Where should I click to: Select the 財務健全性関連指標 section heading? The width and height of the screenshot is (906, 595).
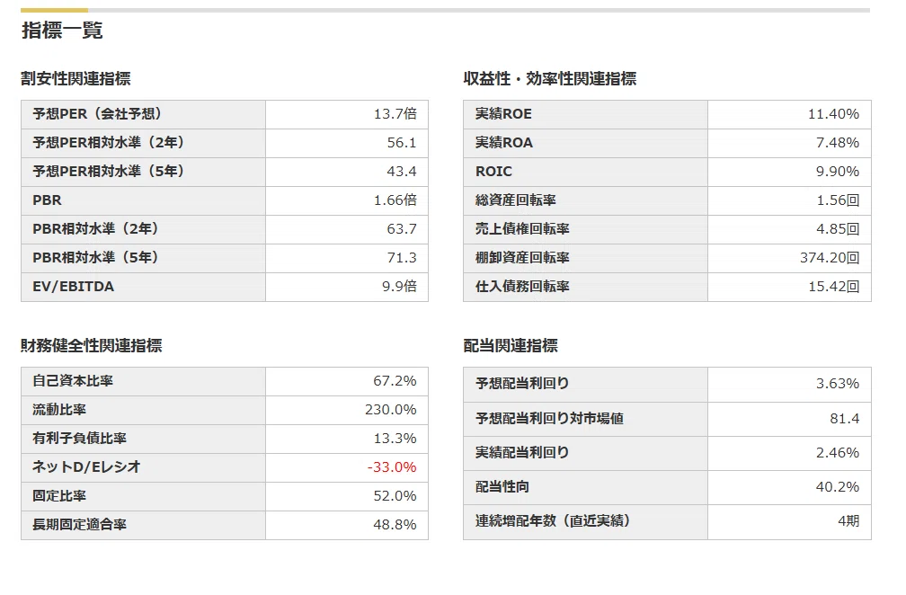click(92, 345)
